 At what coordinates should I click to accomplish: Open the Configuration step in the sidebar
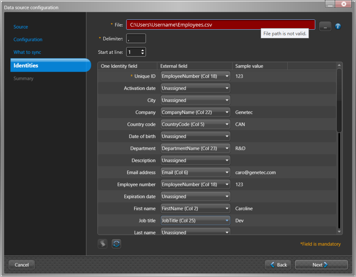tap(28, 40)
